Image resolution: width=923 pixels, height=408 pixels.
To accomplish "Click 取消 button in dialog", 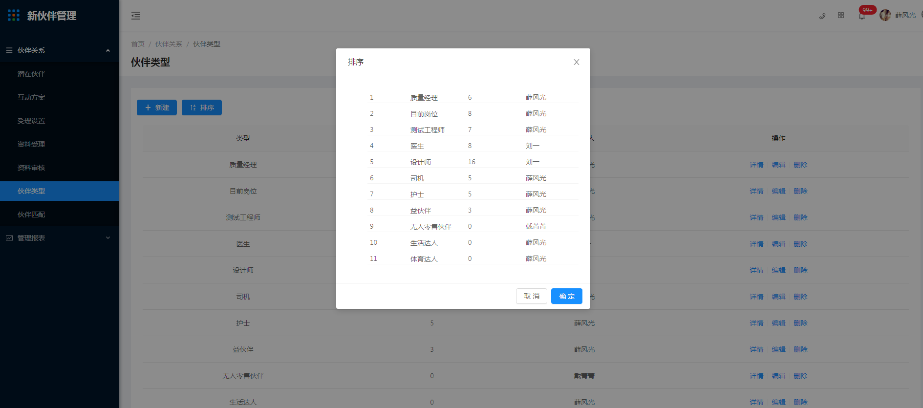I will tap(532, 296).
